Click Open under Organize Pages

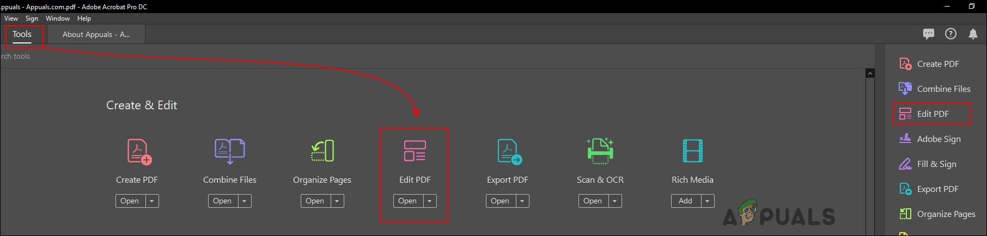(x=315, y=201)
